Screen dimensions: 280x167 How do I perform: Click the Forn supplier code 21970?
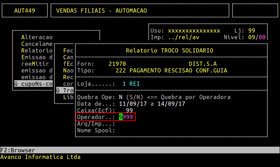tap(117, 64)
